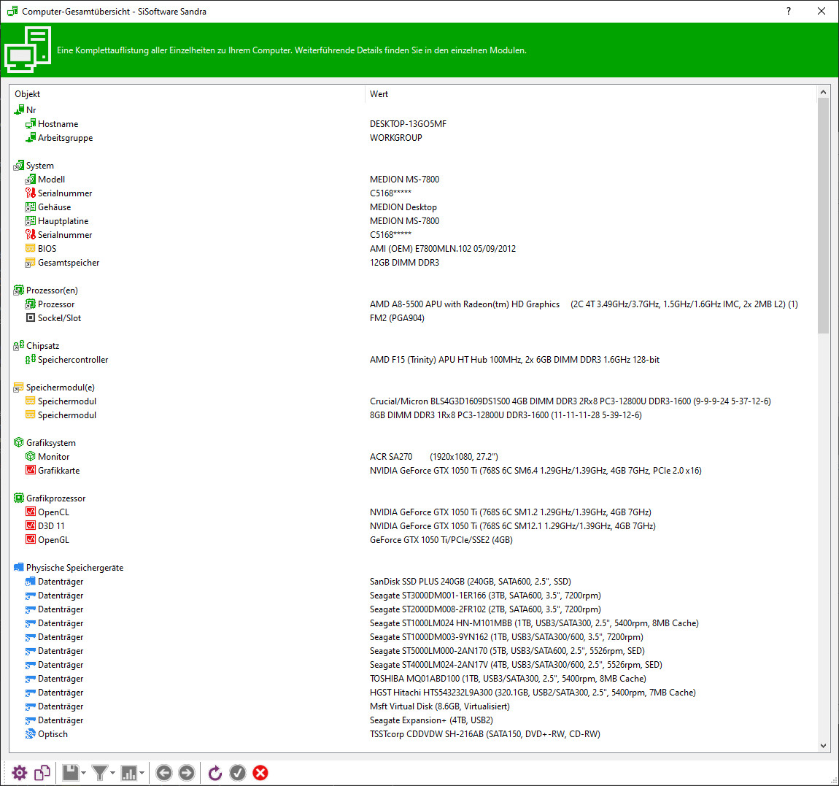Click value 'DESKTOP-13GO5MF'

tap(409, 123)
